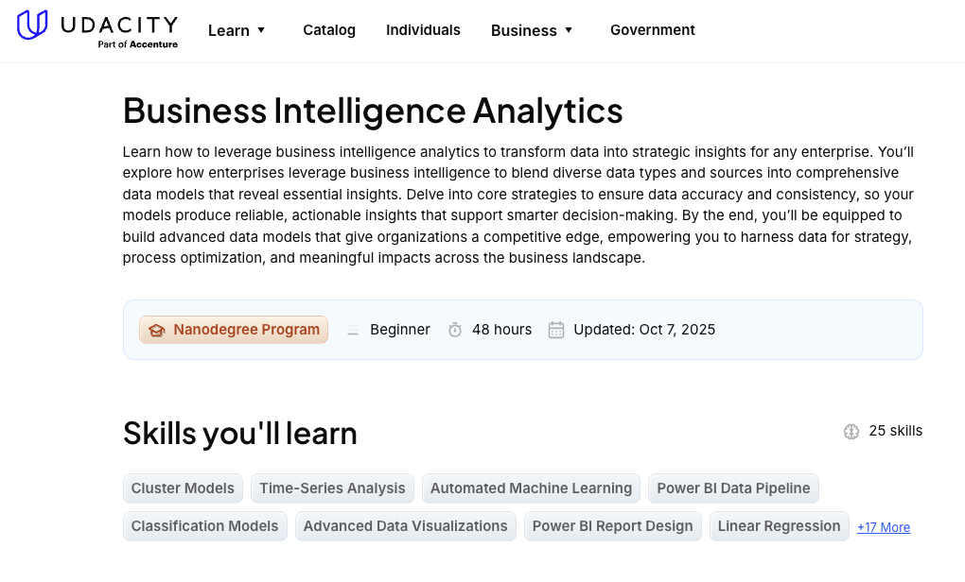Select the Linear Regression skill tag
Image resolution: width=965 pixels, height=582 pixels.
(x=779, y=526)
